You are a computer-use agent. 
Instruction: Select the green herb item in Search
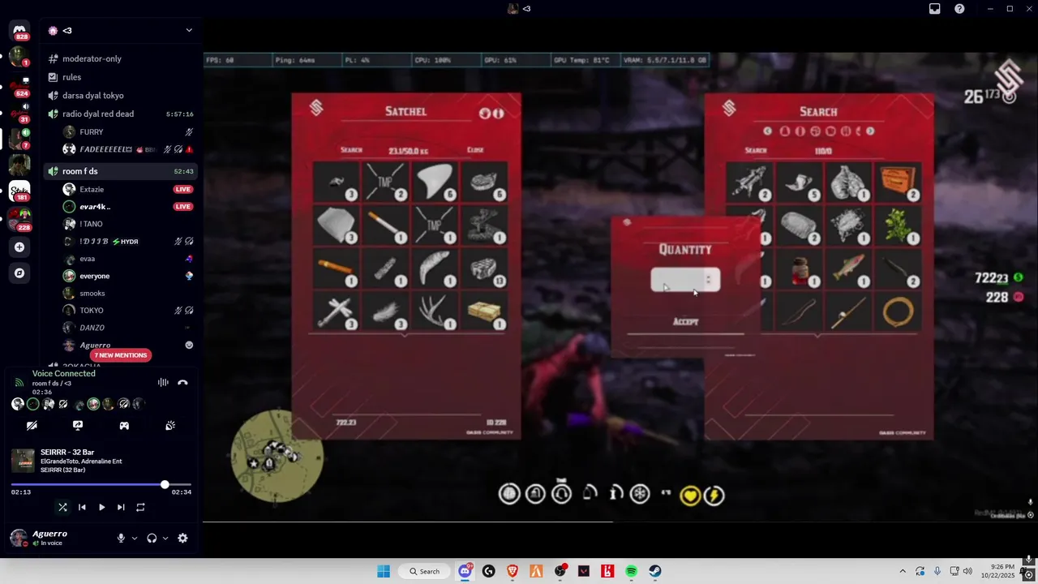pos(898,225)
